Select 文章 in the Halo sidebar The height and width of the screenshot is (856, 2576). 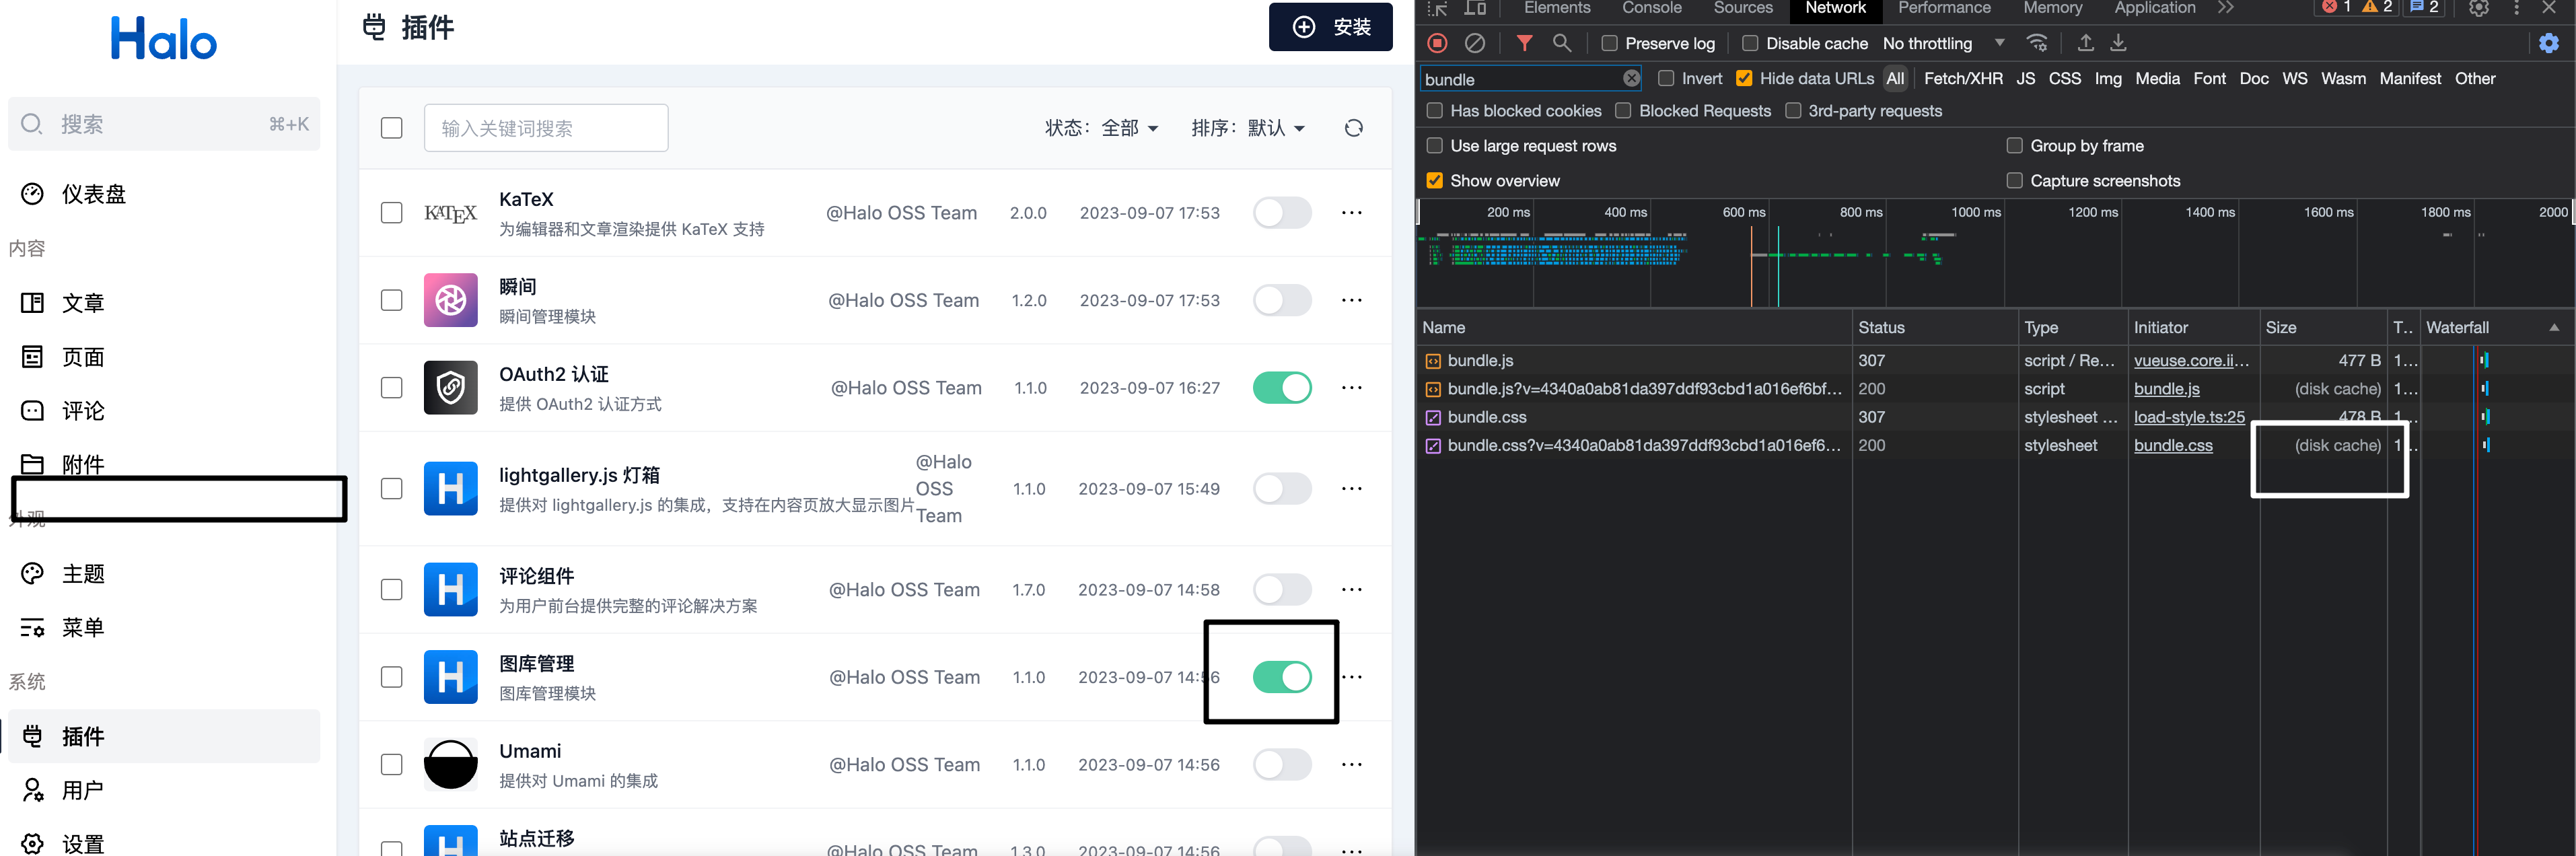[83, 303]
